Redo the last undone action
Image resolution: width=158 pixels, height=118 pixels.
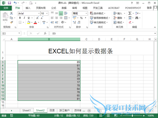[23, 3]
